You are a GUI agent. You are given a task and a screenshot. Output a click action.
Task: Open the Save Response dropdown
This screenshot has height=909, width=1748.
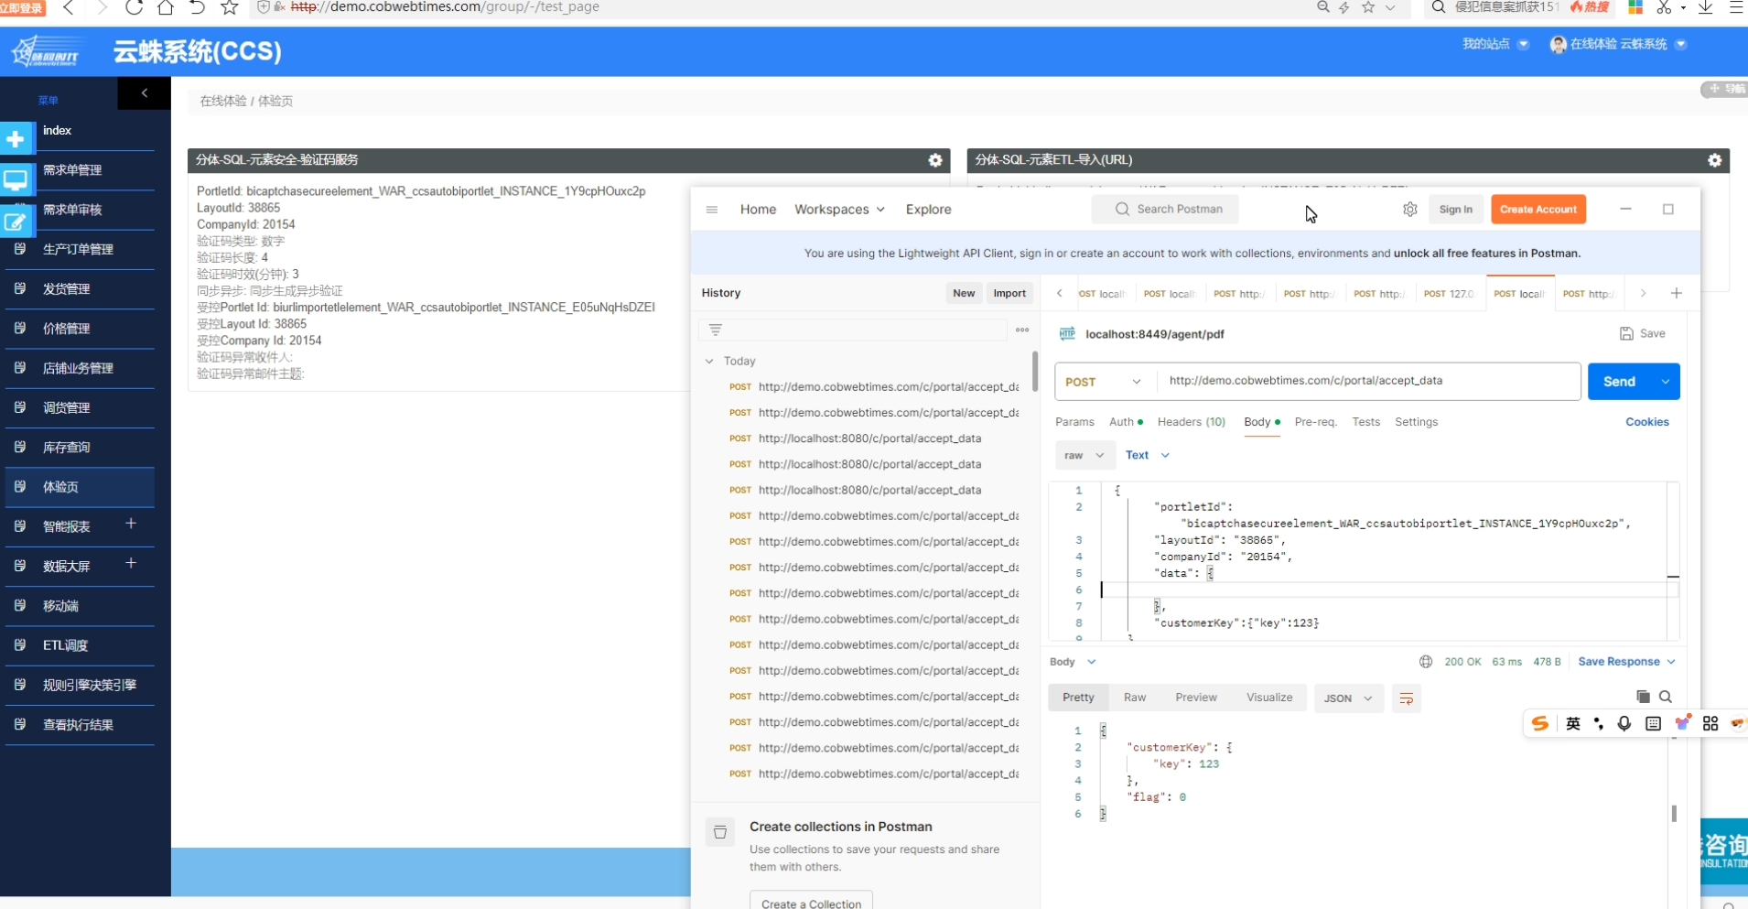[x=1626, y=662]
